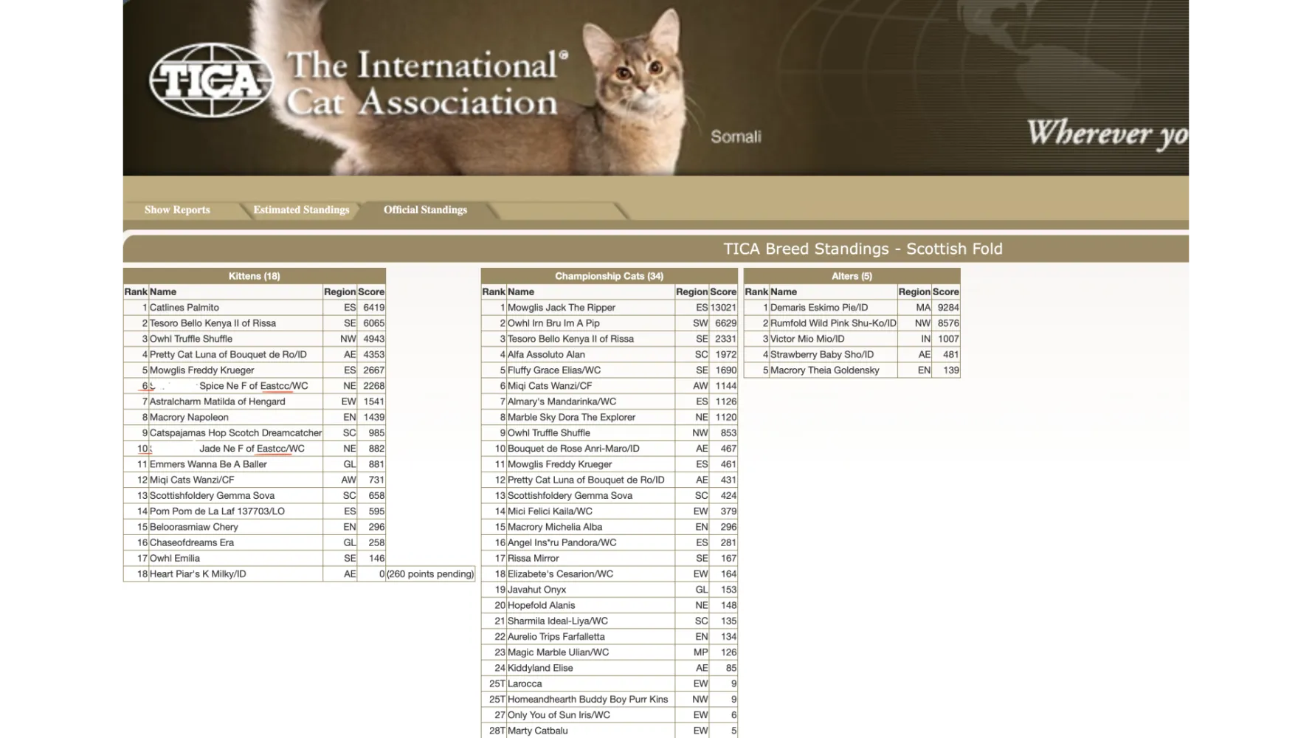Open the Estimated Standings tab
This screenshot has width=1312, height=738.
[x=301, y=210]
